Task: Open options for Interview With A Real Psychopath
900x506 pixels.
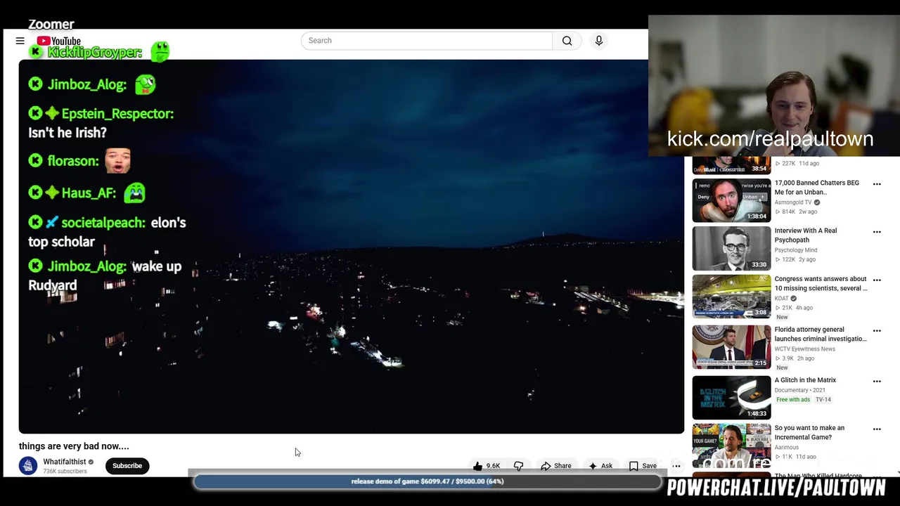Action: tap(877, 232)
